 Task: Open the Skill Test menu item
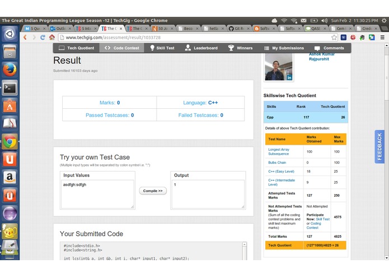point(162,48)
